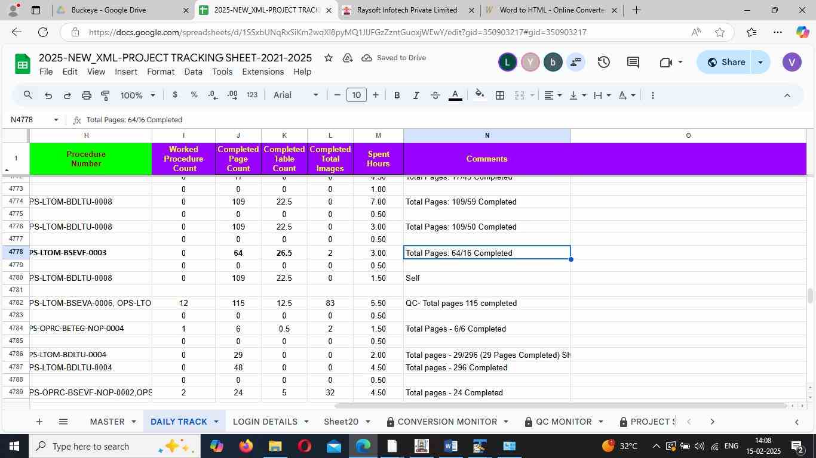
Task: Select the paint format tool
Action: (x=105, y=95)
